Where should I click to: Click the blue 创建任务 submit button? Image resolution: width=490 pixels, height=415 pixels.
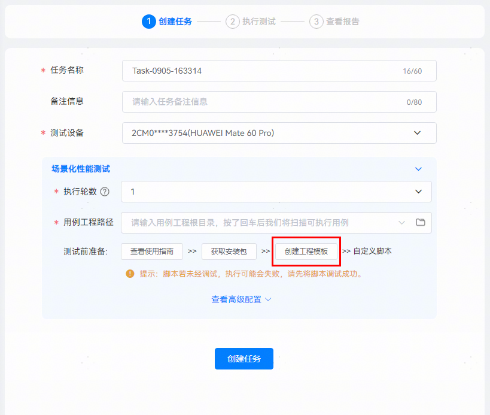pos(244,359)
